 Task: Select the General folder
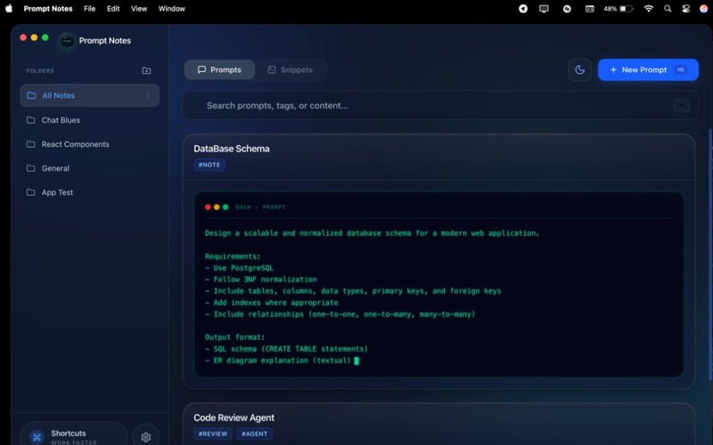click(90, 168)
